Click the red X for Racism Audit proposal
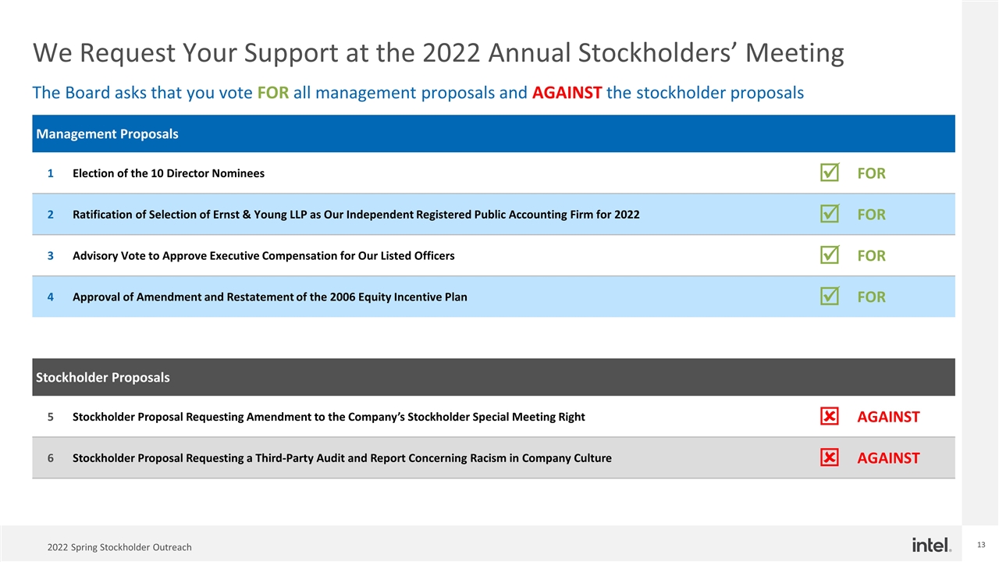This screenshot has height=562, width=999. click(x=830, y=457)
